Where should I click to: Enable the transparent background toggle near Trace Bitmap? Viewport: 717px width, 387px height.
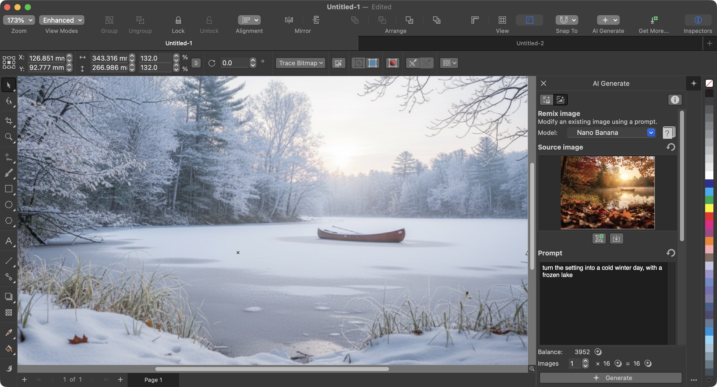click(x=373, y=63)
